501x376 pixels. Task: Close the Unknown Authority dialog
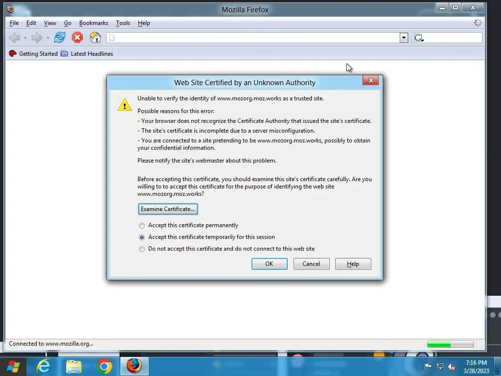click(371, 80)
